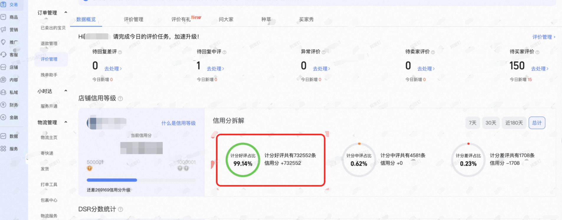Collapse sidebar using the left-edge arrow handle
Image resolution: width=562 pixels, height=220 pixels.
tap(27, 159)
